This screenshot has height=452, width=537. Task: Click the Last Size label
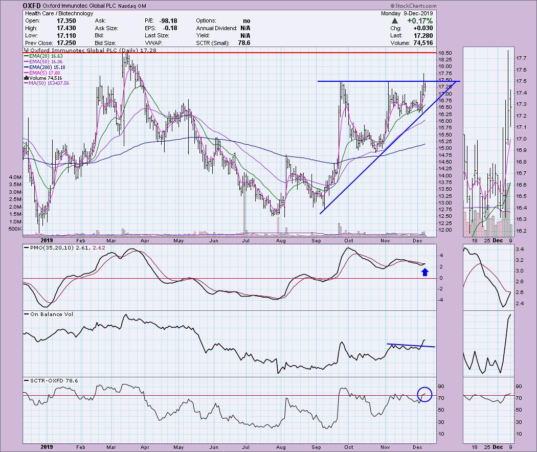(x=157, y=36)
